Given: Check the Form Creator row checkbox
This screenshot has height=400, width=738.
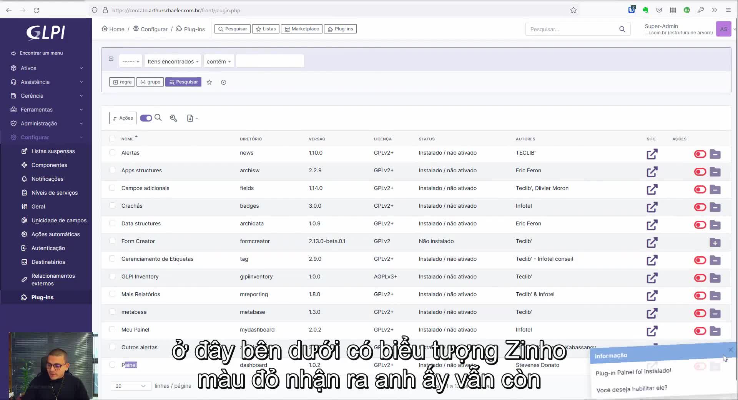Looking at the screenshot, I should tap(112, 241).
